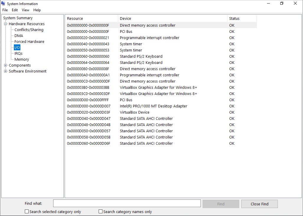
Task: Open the Help menu
Action: [37, 10]
